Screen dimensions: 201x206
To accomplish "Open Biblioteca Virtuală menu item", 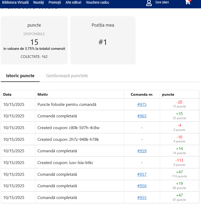I will pyautogui.click(x=15, y=2).
